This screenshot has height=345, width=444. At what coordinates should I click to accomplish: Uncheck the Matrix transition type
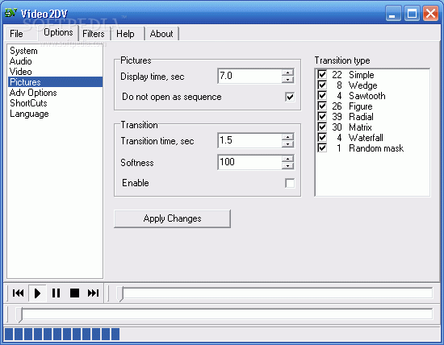click(322, 127)
